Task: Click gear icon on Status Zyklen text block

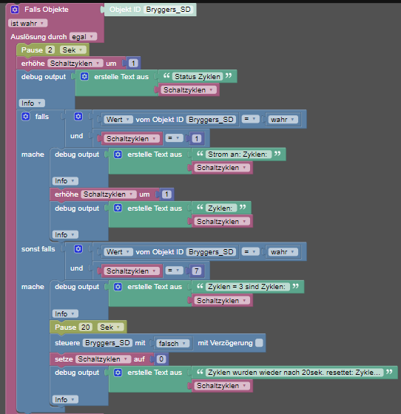Action: (x=84, y=77)
